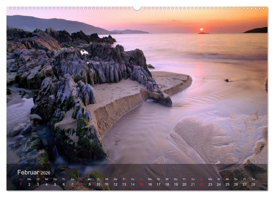Click the 'Mo' weekday header

(x=29, y=179)
